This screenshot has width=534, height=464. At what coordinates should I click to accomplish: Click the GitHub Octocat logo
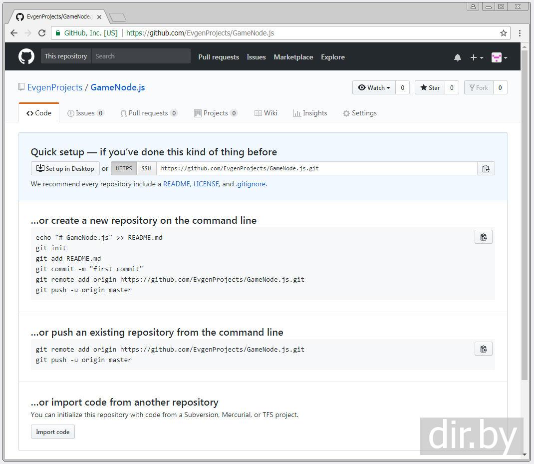[26, 56]
